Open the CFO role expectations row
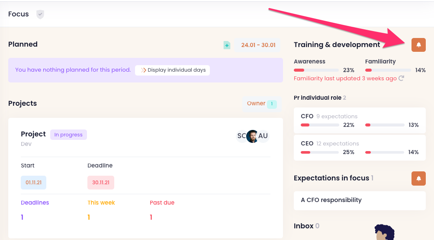Image resolution: width=434 pixels, height=240 pixels. pos(360,120)
